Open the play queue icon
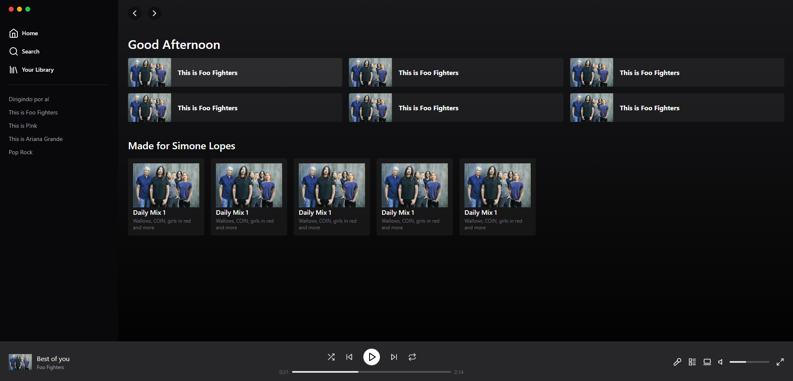 point(692,362)
